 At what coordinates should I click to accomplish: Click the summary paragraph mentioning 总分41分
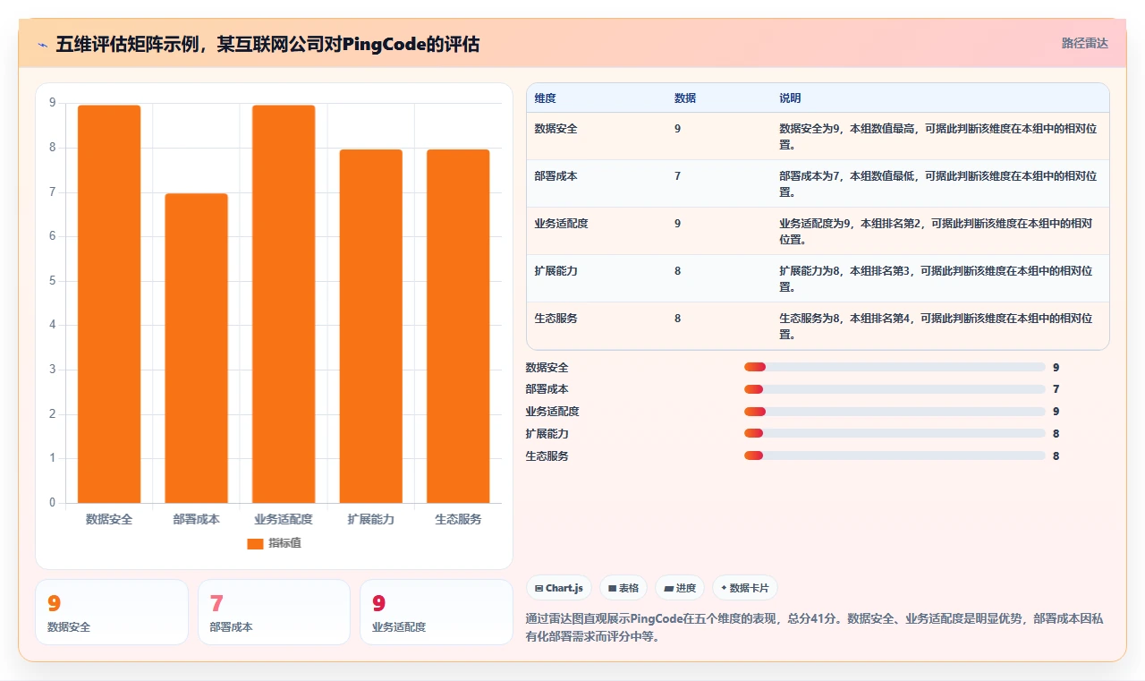point(816,628)
